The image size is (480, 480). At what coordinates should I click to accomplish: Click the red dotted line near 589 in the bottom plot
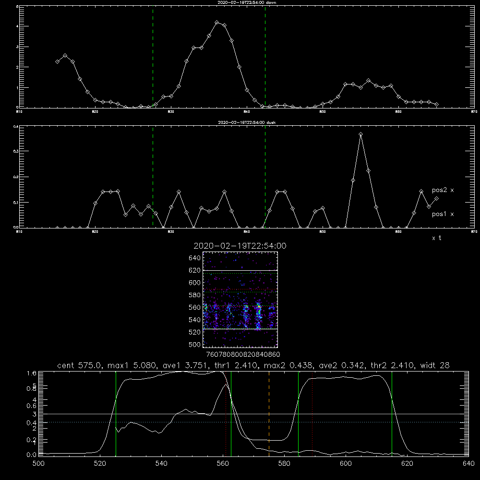[312, 413]
